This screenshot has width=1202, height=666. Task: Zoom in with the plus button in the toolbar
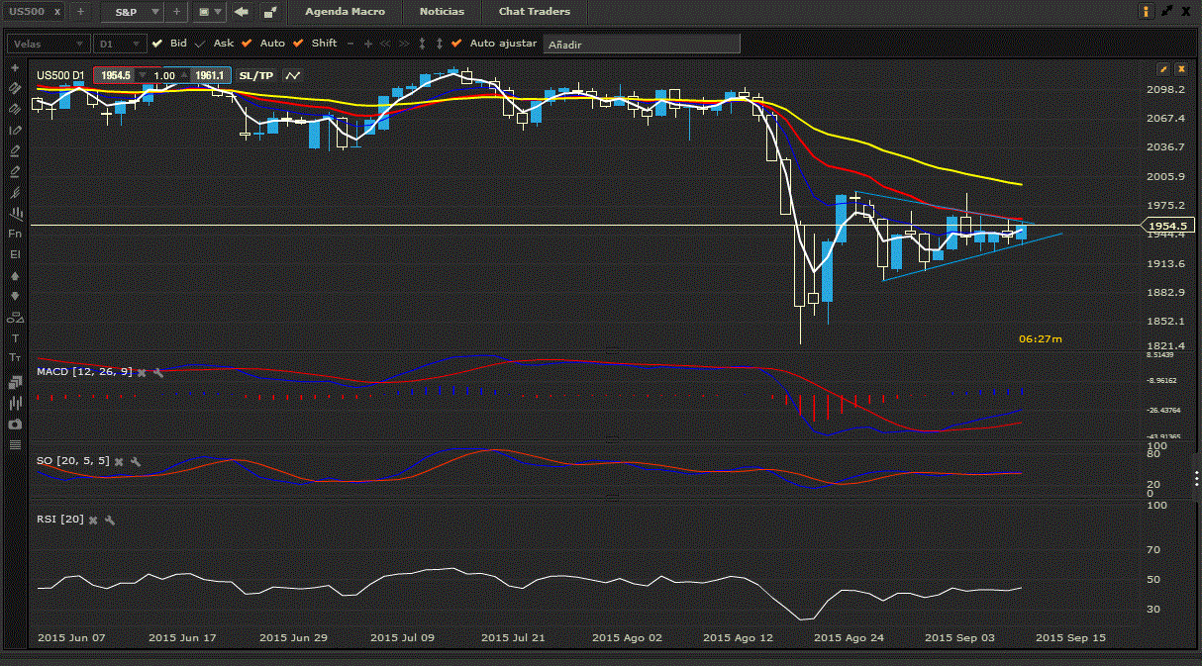click(368, 44)
